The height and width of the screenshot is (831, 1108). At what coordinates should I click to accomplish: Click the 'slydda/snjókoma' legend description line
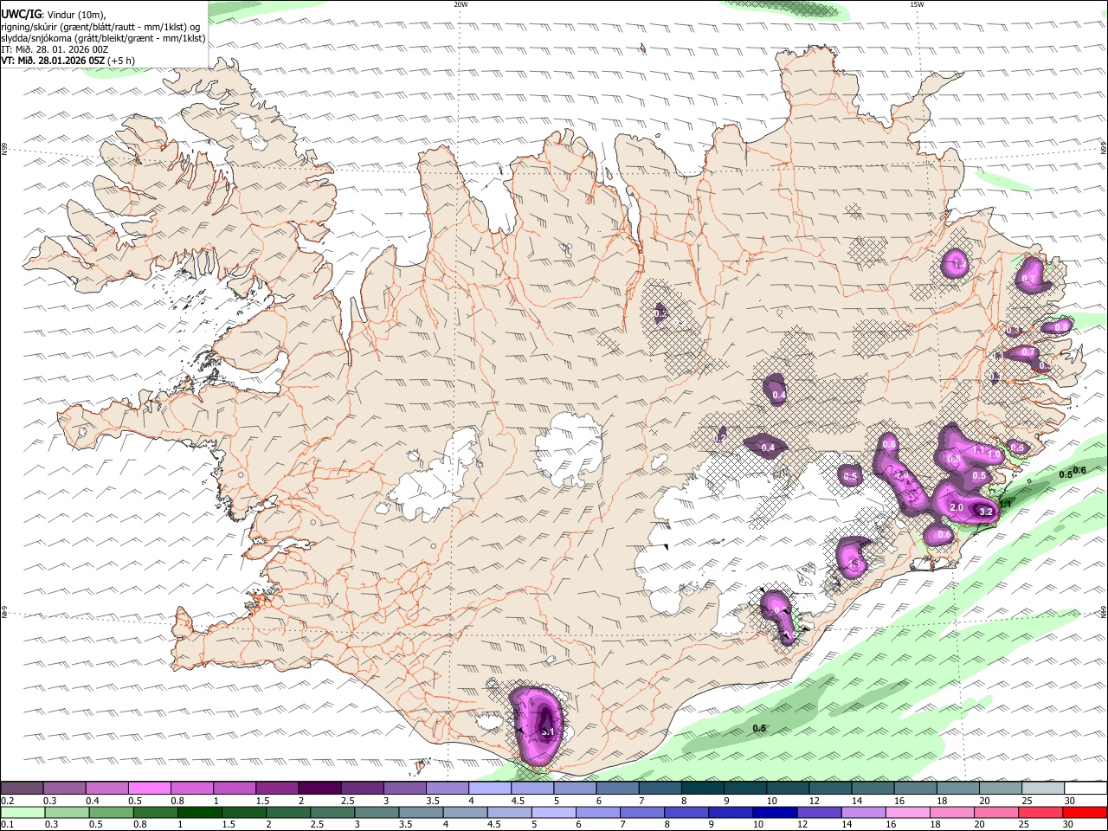pyautogui.click(x=104, y=38)
